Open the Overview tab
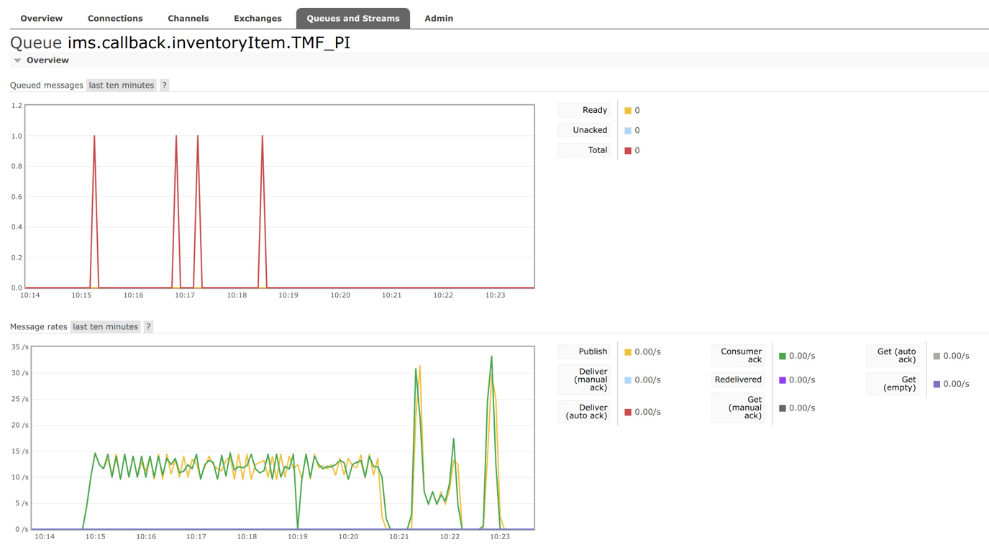 41,19
